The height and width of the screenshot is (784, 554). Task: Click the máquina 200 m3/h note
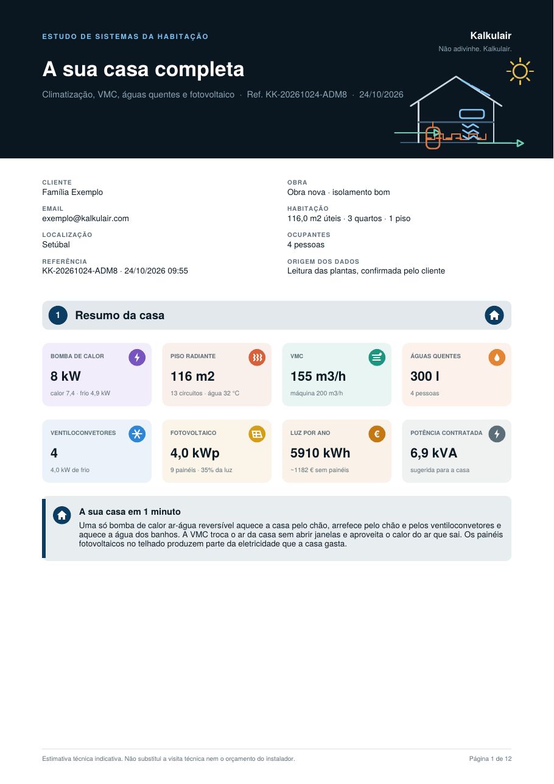(x=317, y=393)
